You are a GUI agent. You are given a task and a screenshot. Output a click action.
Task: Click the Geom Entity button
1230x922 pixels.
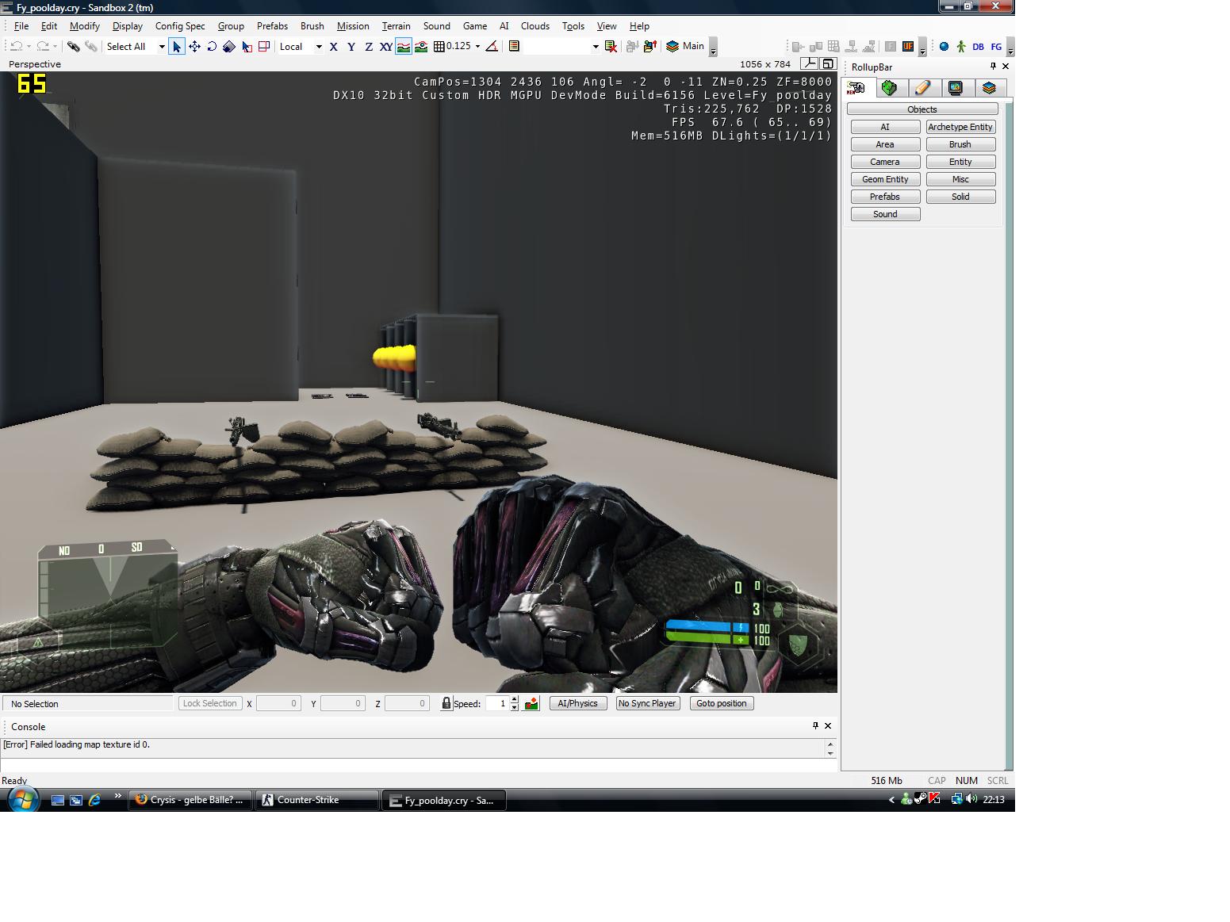(x=885, y=179)
